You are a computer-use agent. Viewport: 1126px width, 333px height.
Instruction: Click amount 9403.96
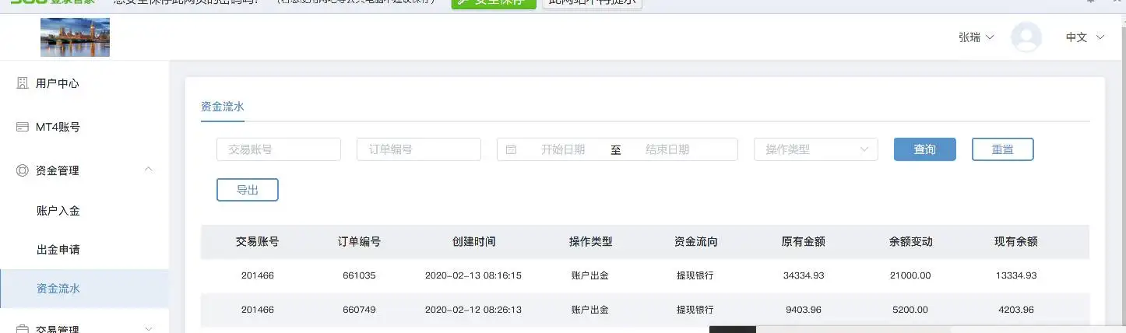click(804, 310)
